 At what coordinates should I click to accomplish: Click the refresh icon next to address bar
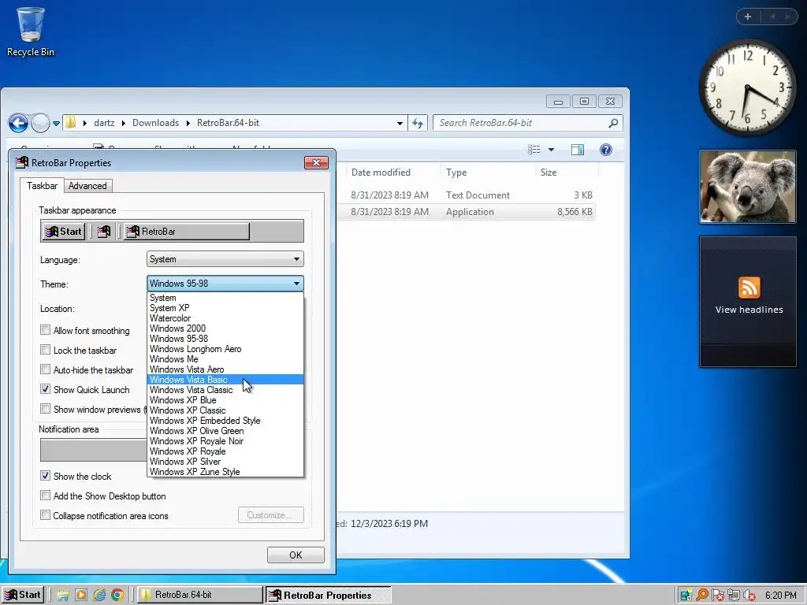[x=418, y=124]
